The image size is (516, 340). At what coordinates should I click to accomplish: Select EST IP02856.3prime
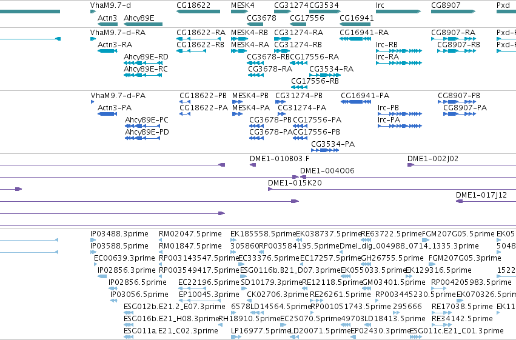pyautogui.click(x=102, y=276)
